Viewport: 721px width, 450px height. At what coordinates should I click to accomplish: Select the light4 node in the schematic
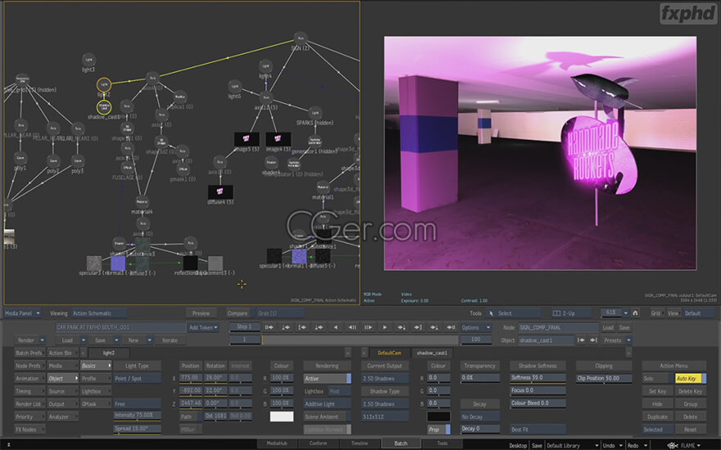pyautogui.click(x=265, y=65)
